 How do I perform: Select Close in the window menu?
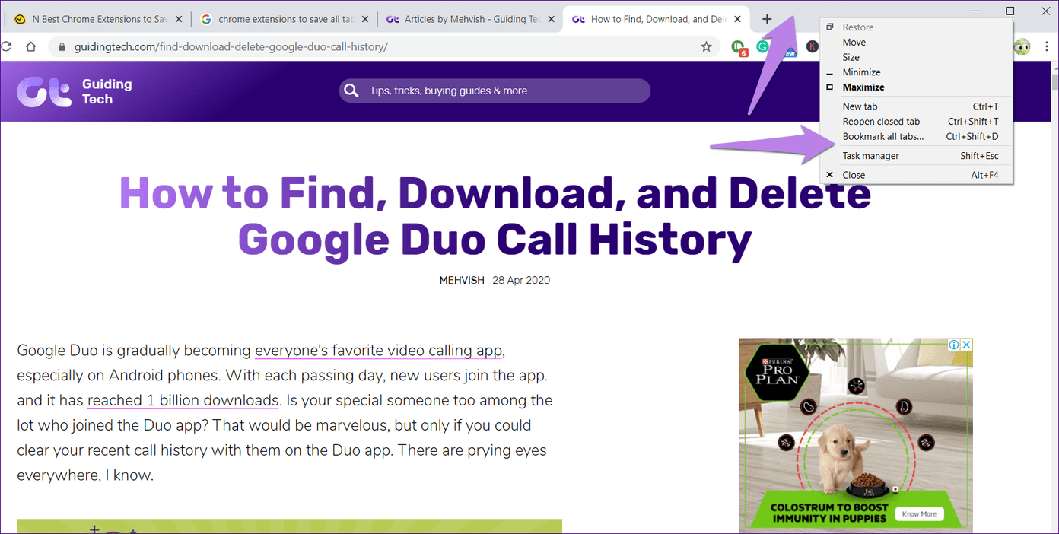[x=916, y=175]
